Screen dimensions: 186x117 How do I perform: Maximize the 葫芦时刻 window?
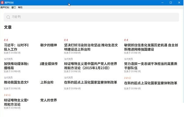[x=171, y=2]
